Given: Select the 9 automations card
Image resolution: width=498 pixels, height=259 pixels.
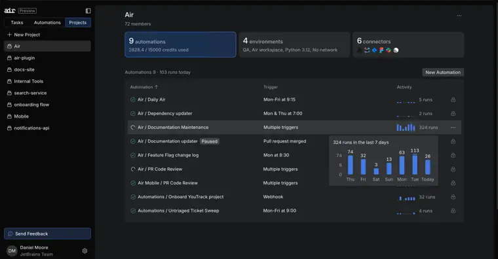Looking at the screenshot, I should tap(180, 44).
